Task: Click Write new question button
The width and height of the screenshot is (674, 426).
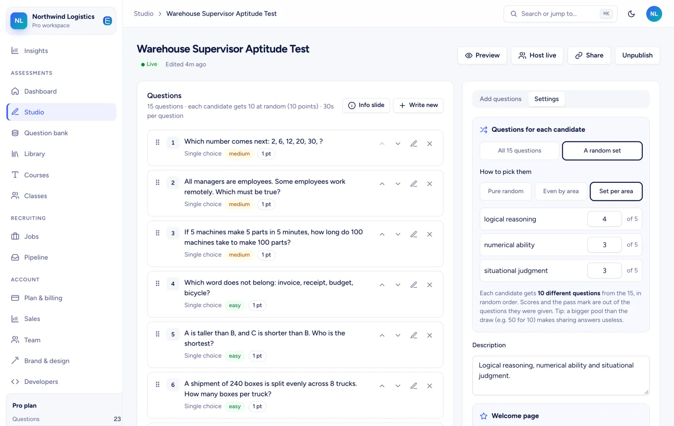Action: click(x=418, y=105)
